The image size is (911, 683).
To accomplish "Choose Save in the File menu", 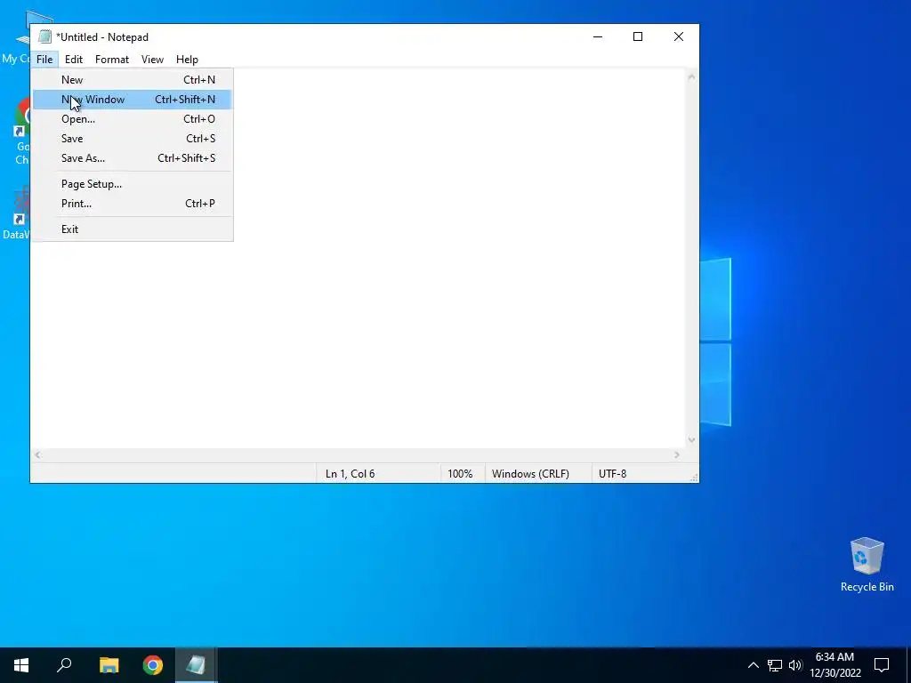I will coord(133,139).
